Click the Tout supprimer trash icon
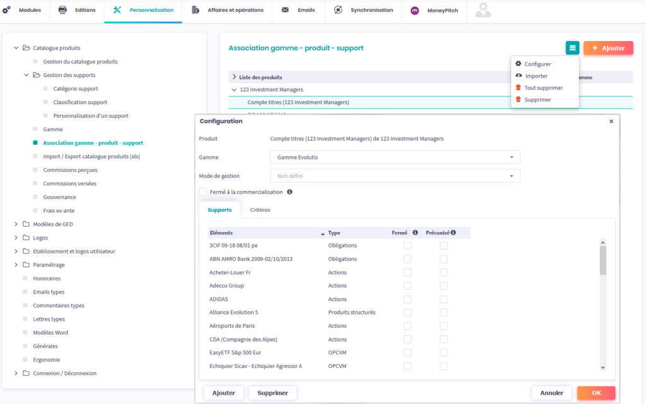Screen dimensions: 646x404 tap(519, 88)
